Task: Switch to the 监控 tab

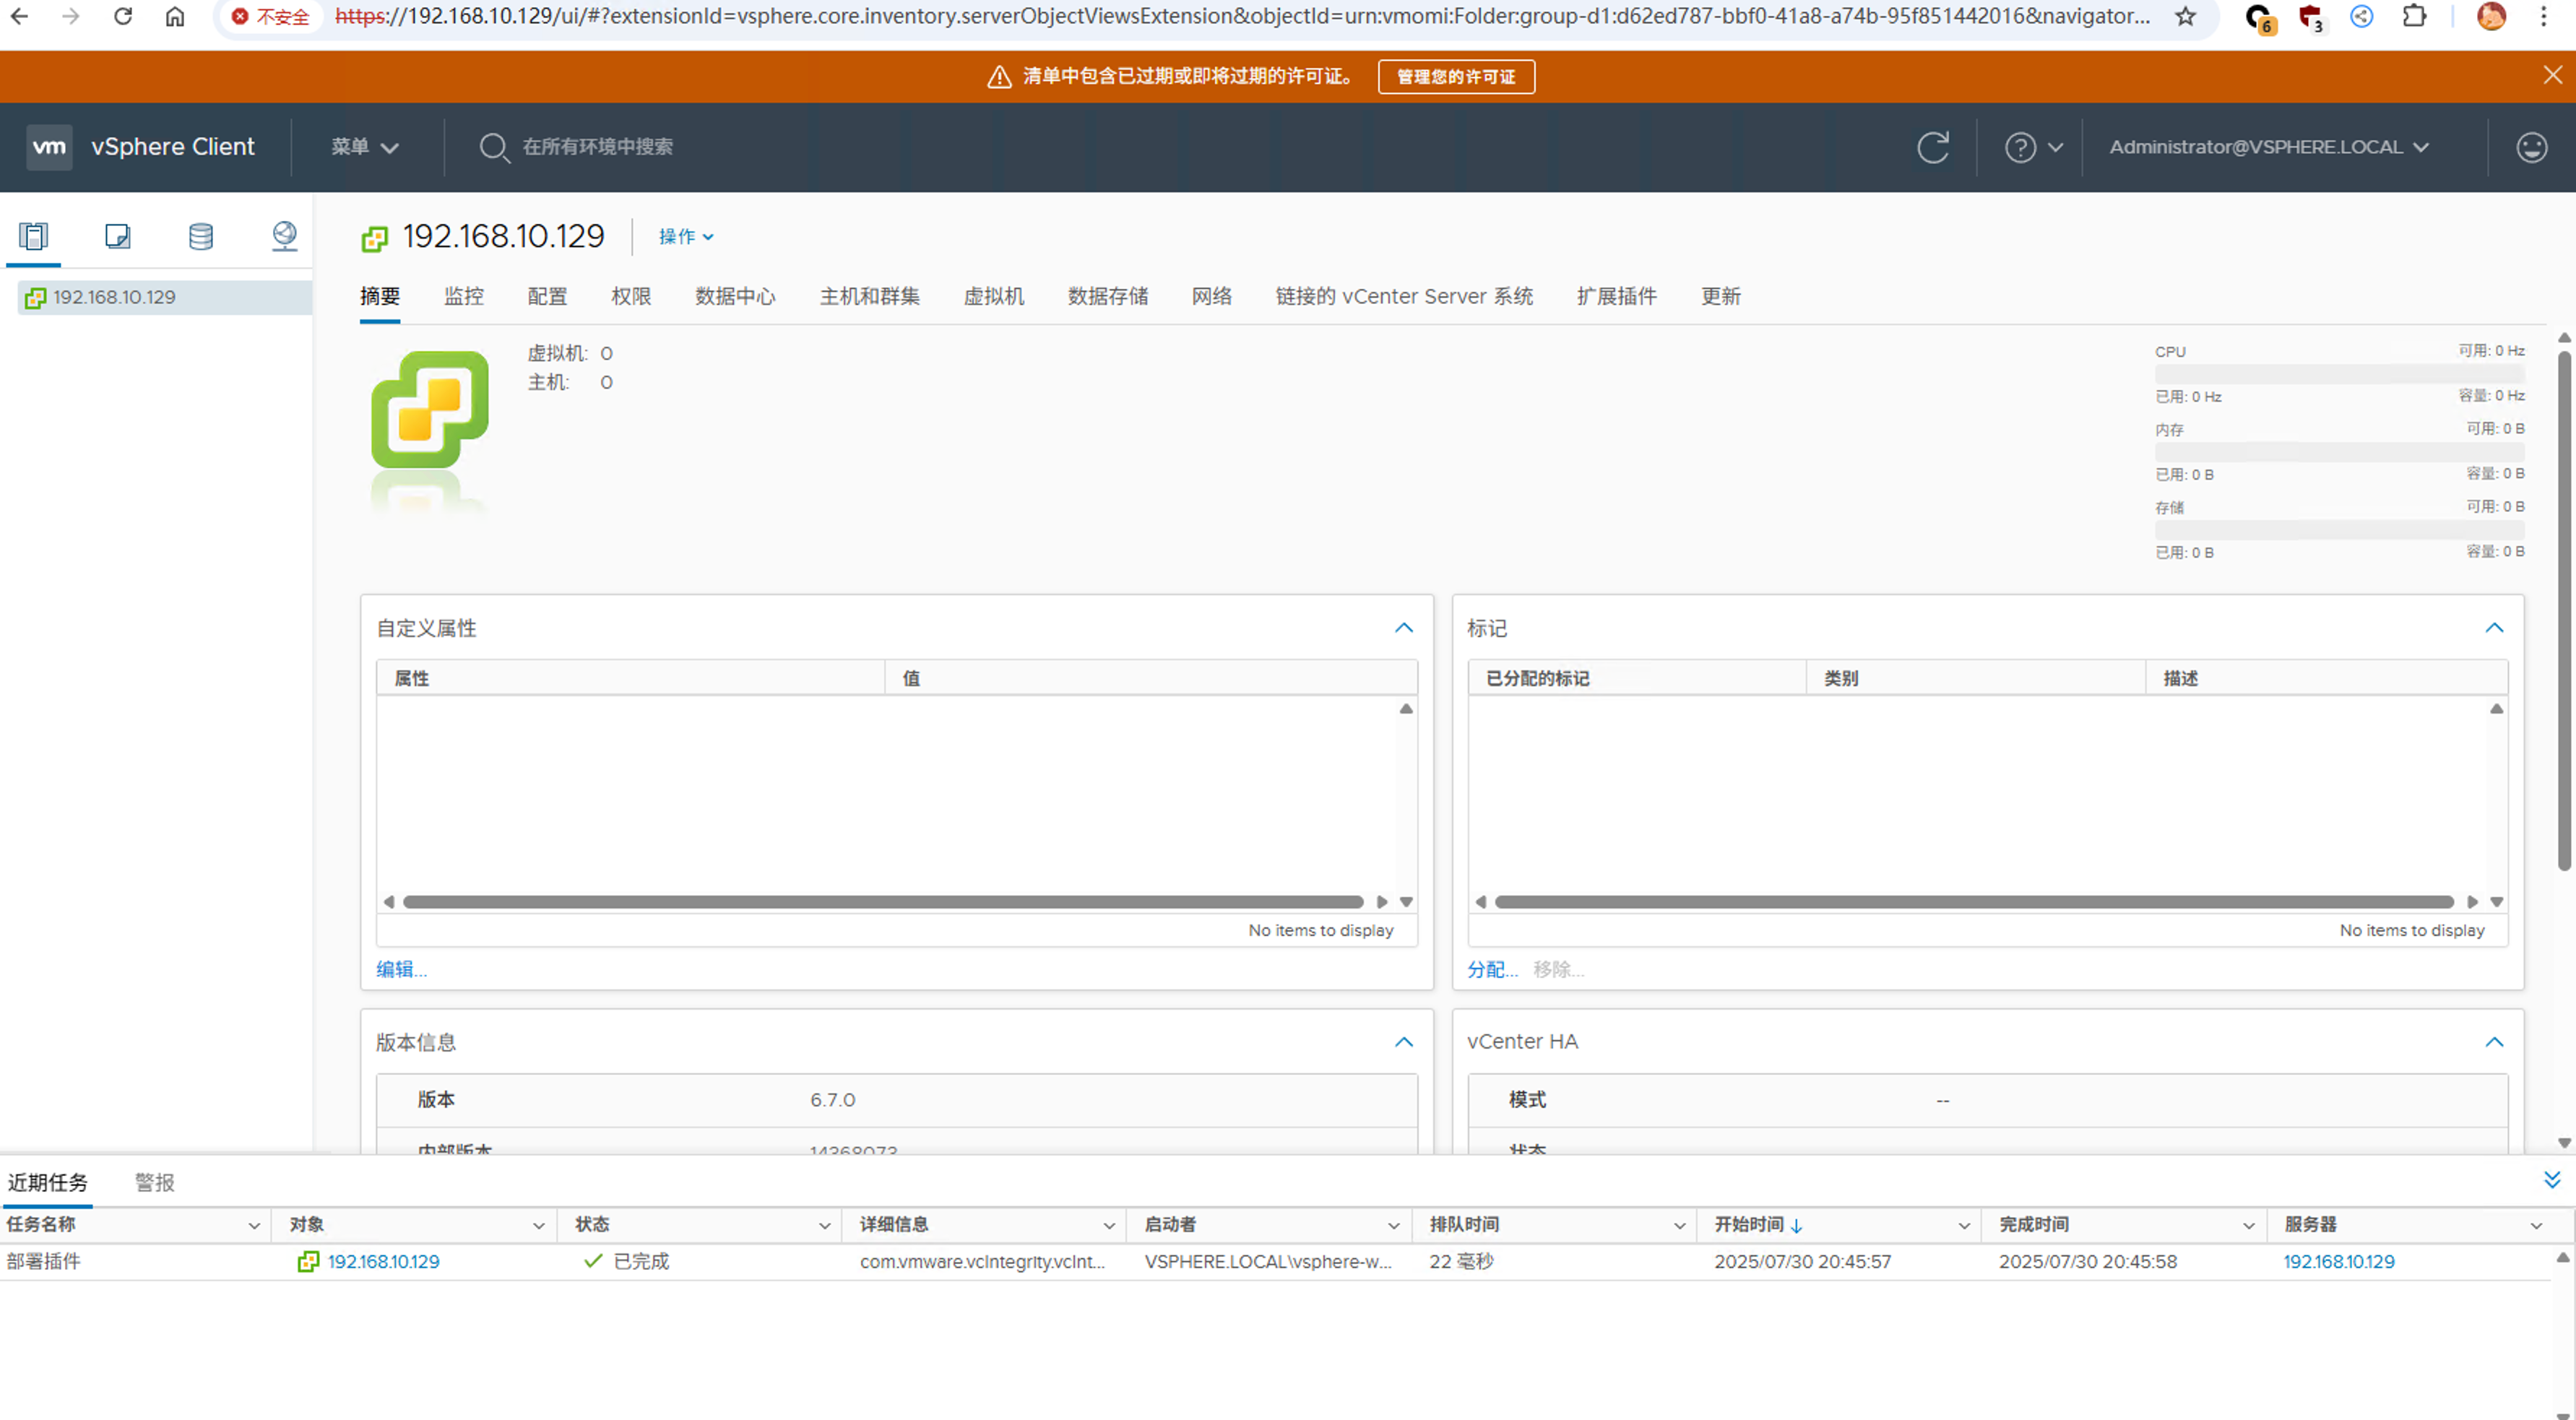Action: [463, 296]
